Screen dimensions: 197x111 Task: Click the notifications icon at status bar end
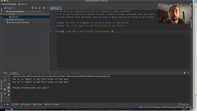coord(190,107)
